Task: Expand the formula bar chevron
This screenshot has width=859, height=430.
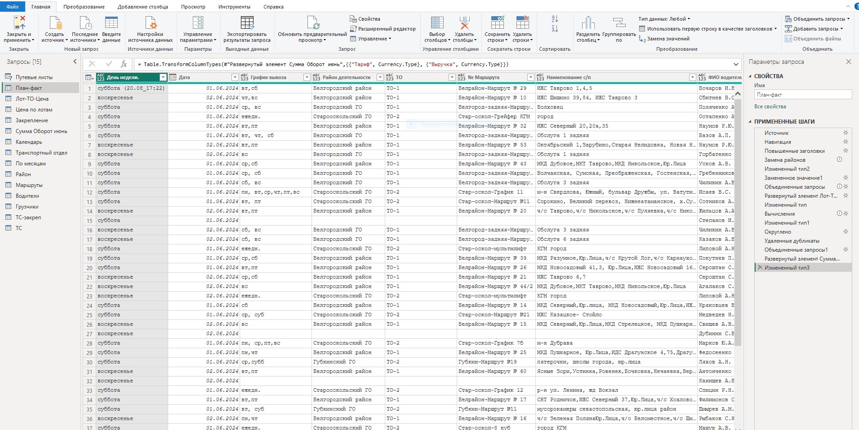Action: tap(736, 64)
